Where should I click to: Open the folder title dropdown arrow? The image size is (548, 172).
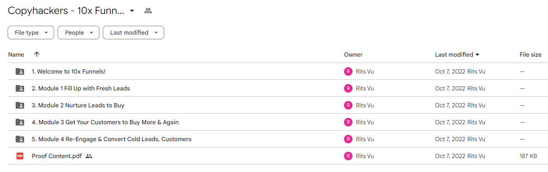tap(132, 11)
